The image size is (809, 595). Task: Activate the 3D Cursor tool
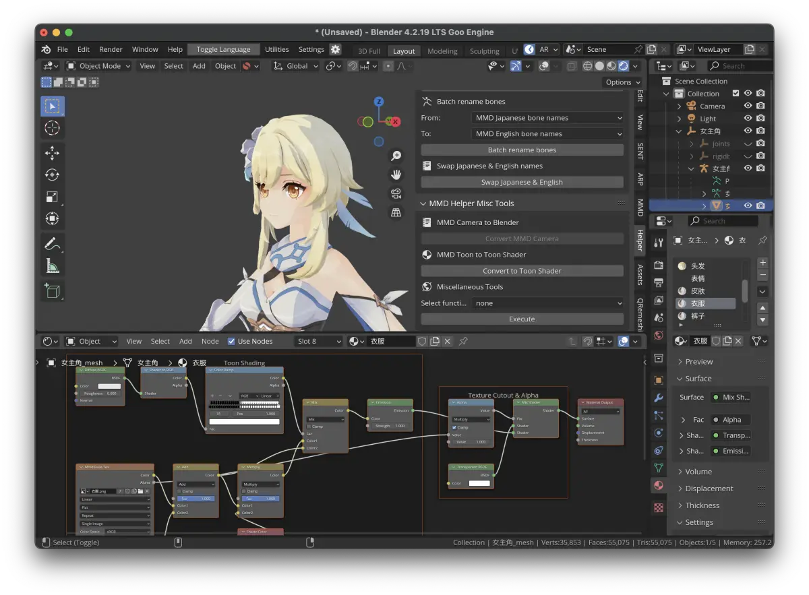[52, 128]
